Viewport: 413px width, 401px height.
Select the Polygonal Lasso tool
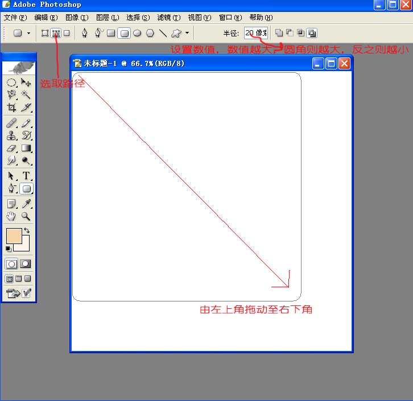pos(11,94)
